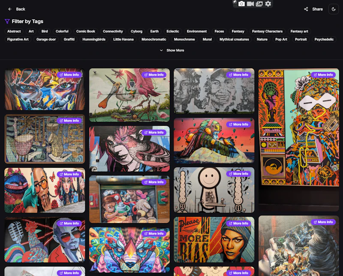Click the share icon next to Share
Screen dimensions: 343x276
[x=306, y=9]
